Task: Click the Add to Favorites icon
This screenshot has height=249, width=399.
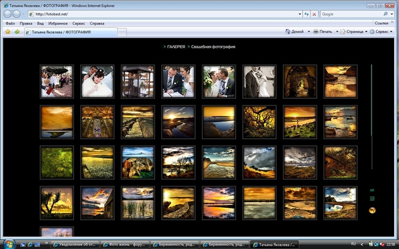Action: [x=17, y=31]
